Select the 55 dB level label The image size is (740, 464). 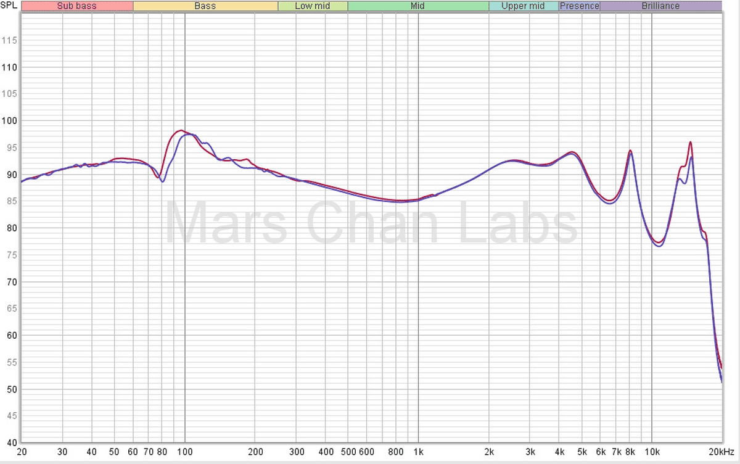(11, 363)
